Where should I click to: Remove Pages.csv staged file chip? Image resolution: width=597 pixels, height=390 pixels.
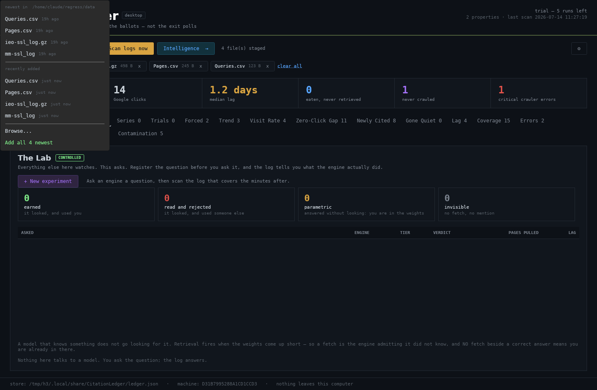point(201,66)
